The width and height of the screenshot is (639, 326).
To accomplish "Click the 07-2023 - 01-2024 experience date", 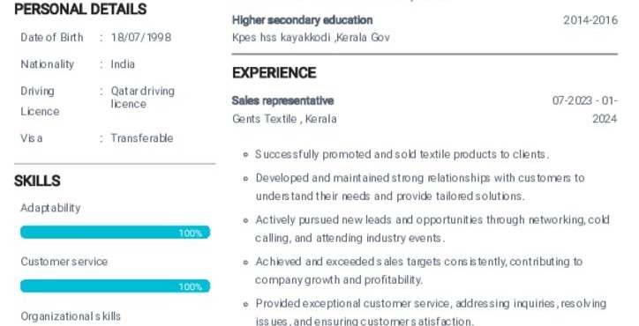I will coord(585,109).
